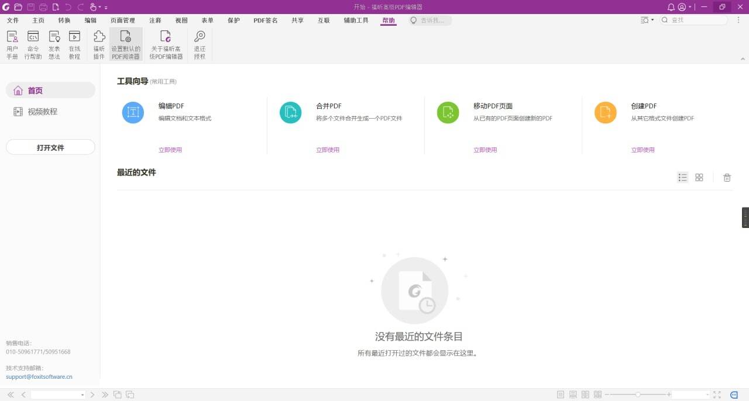Open the 文件 menu
The image size is (749, 401).
13,20
